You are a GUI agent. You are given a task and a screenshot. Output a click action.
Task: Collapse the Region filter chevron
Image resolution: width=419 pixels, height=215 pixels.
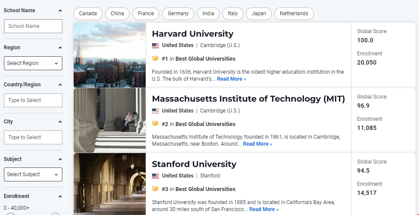pyautogui.click(x=60, y=48)
